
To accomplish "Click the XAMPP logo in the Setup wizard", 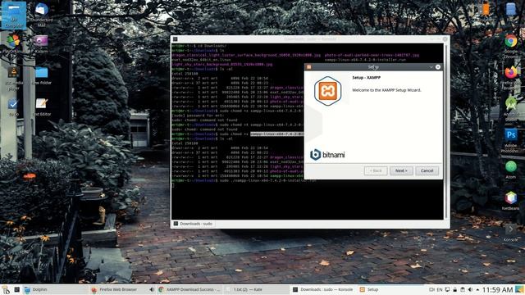I will [327, 91].
